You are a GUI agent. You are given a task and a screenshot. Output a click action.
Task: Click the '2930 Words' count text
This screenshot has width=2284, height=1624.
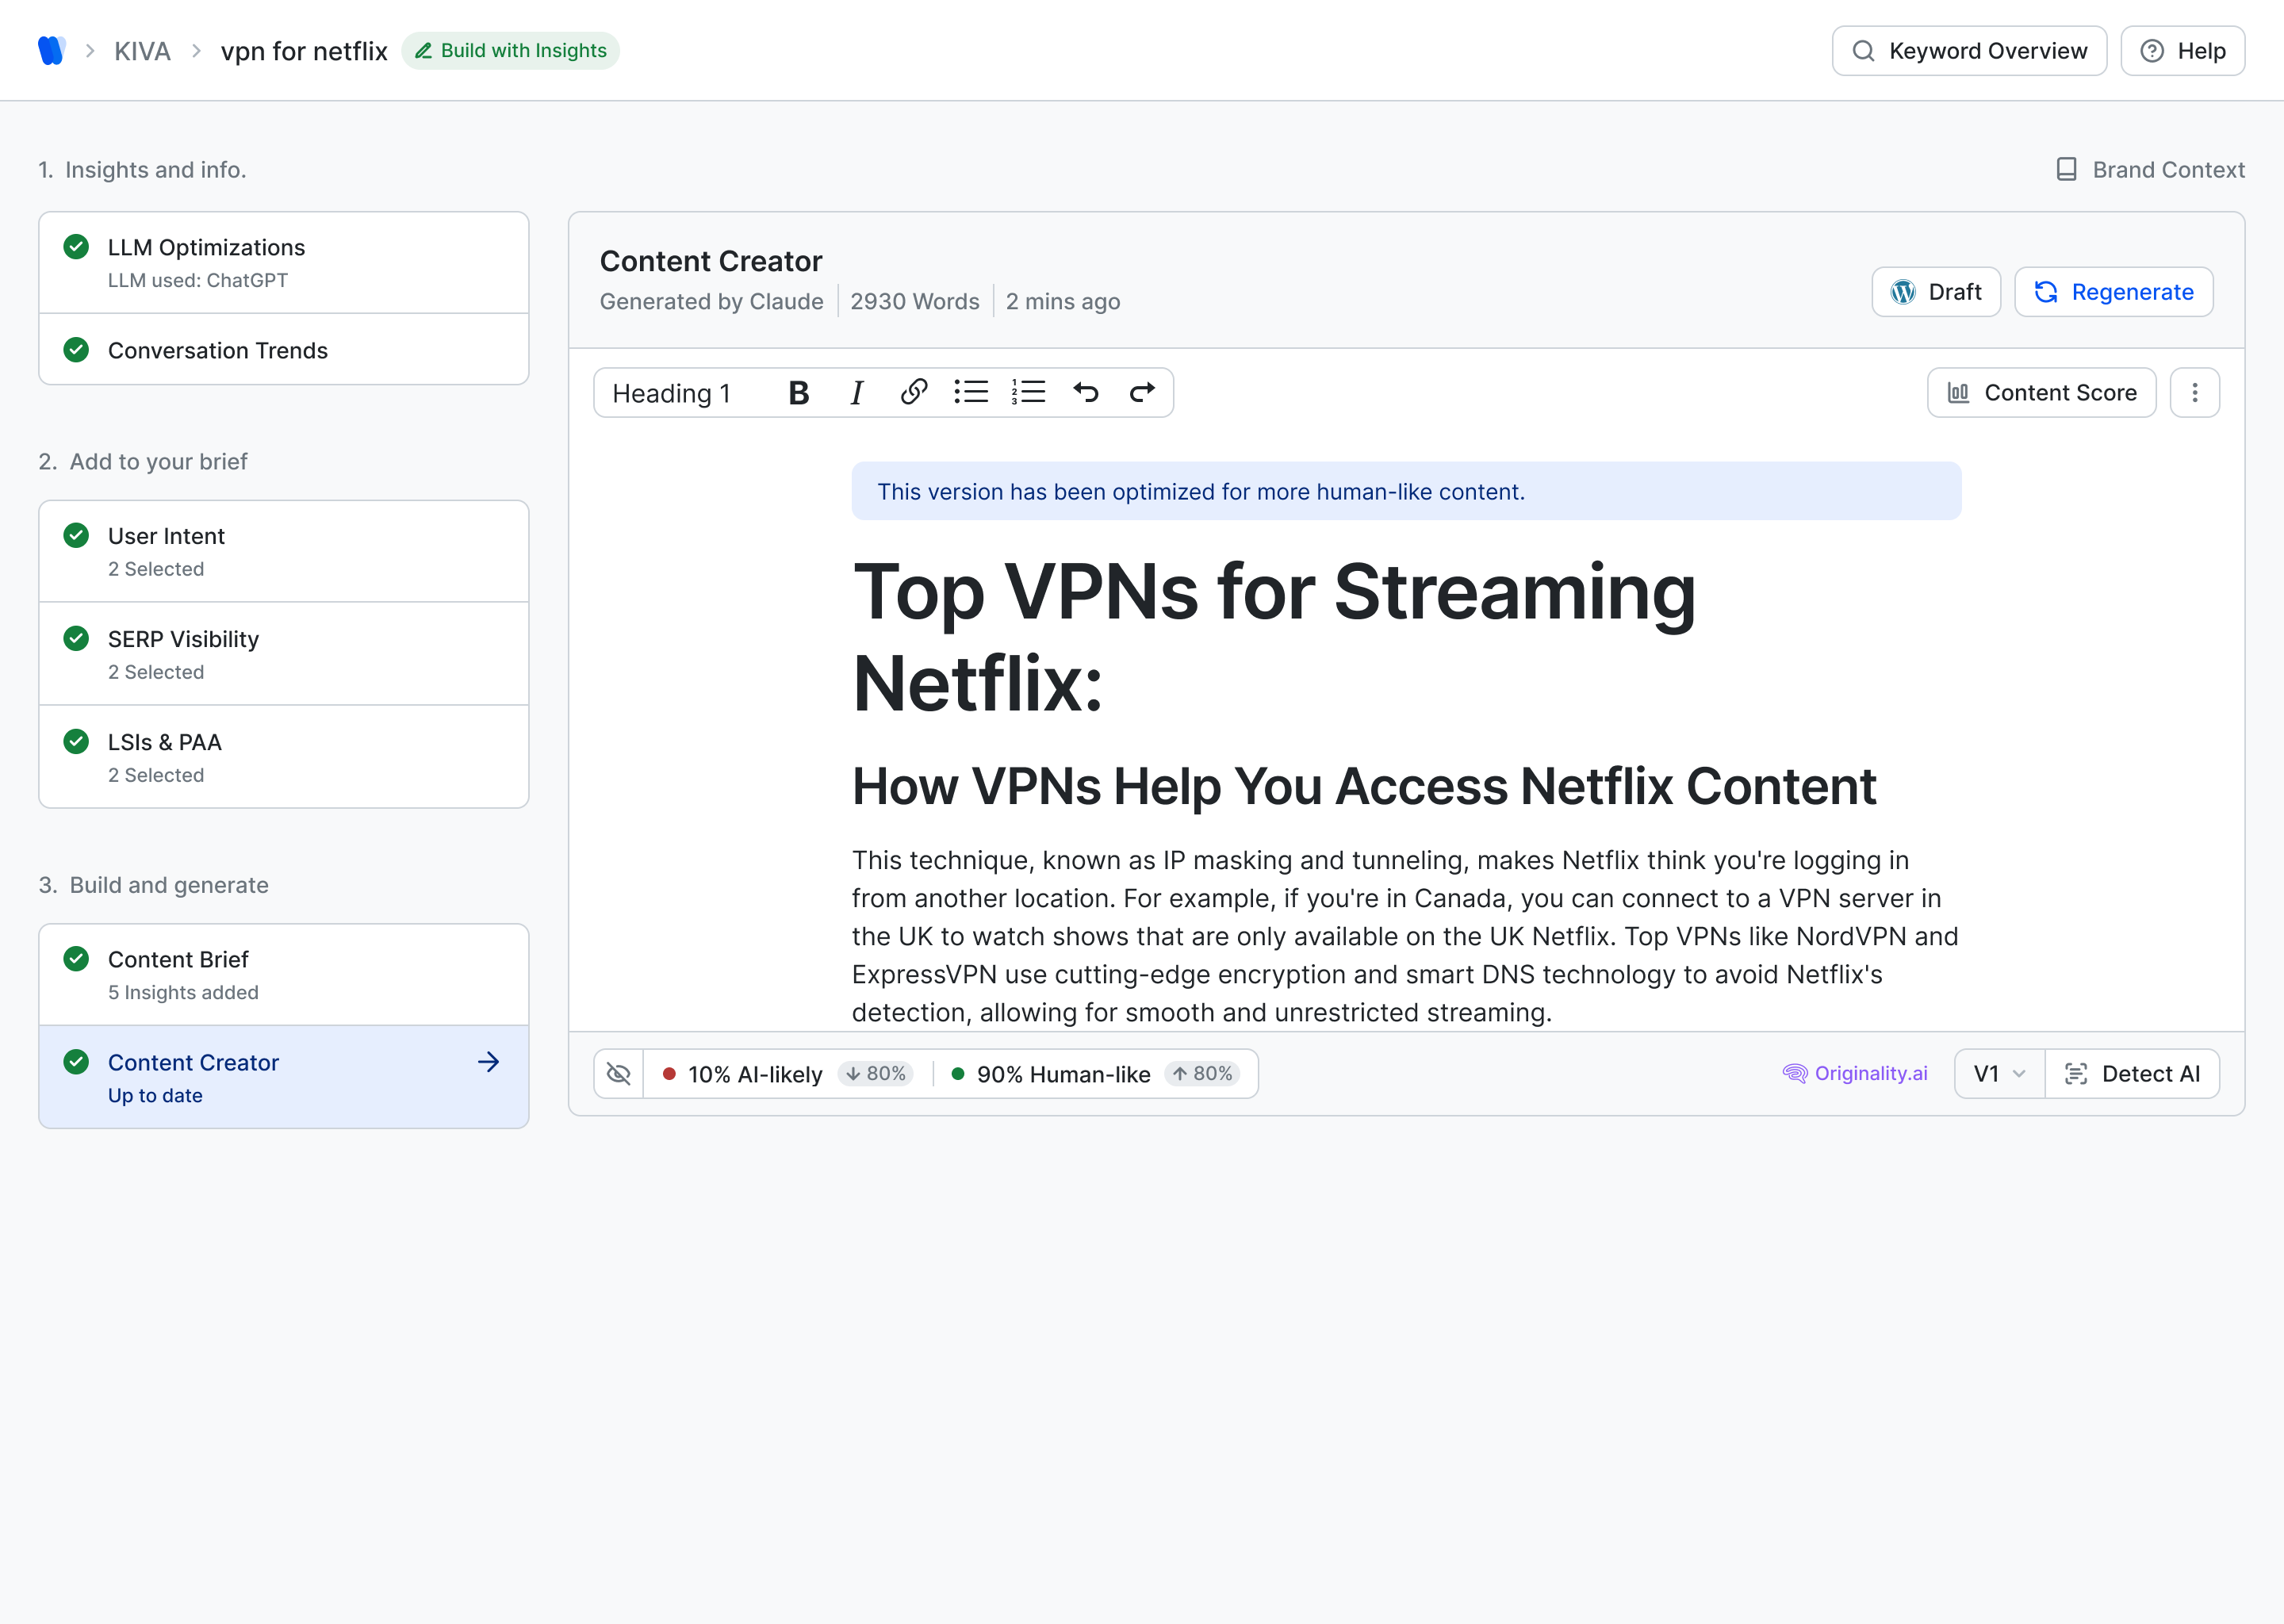click(915, 301)
